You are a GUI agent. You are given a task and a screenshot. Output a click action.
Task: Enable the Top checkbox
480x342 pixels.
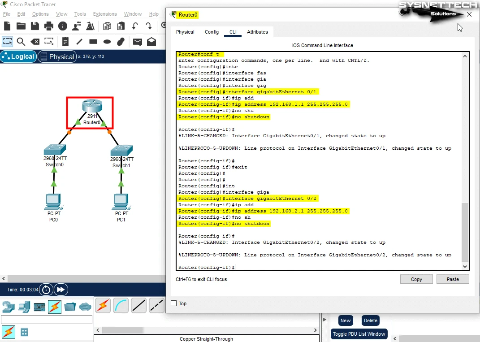[x=174, y=303]
